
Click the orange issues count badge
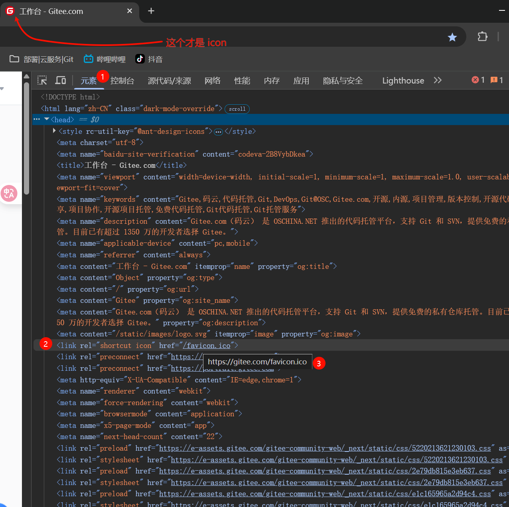[x=497, y=80]
